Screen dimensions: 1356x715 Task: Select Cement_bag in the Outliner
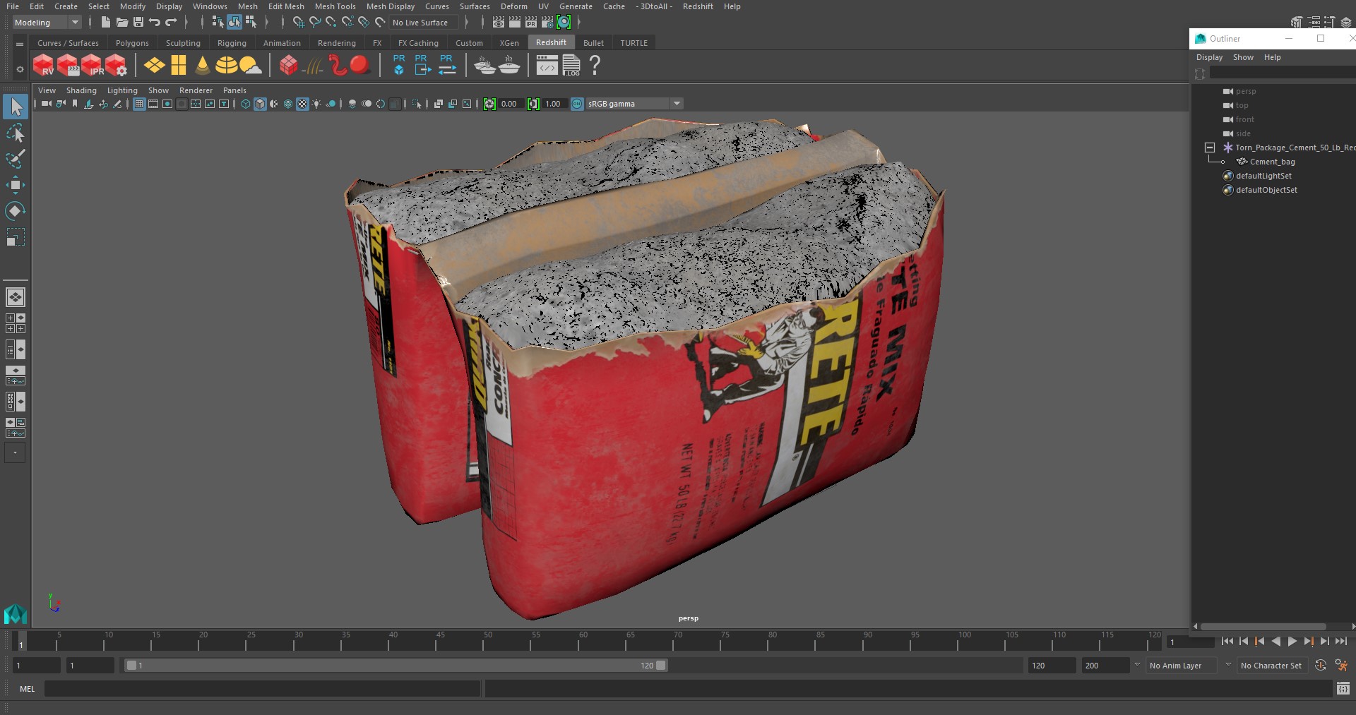[1272, 162]
